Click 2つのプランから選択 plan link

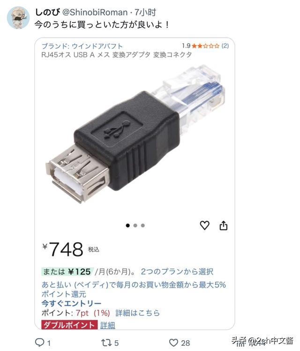(177, 272)
